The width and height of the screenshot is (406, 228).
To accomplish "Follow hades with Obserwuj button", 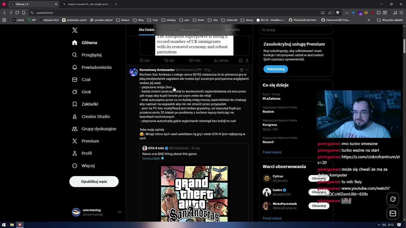I will point(319,192).
